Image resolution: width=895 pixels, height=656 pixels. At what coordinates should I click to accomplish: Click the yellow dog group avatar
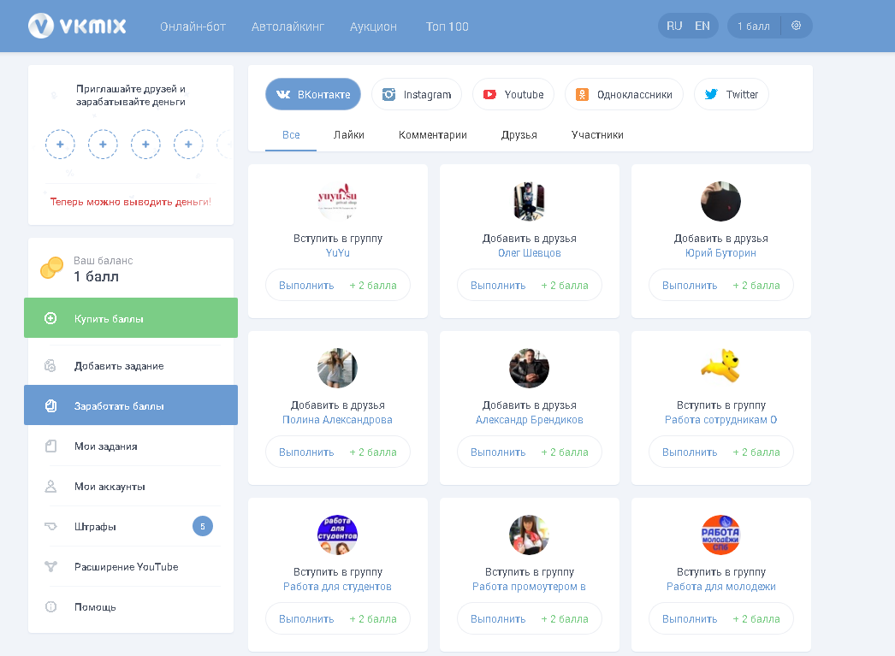(x=721, y=366)
